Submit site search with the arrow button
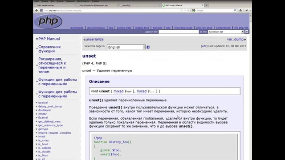 click(x=246, y=32)
